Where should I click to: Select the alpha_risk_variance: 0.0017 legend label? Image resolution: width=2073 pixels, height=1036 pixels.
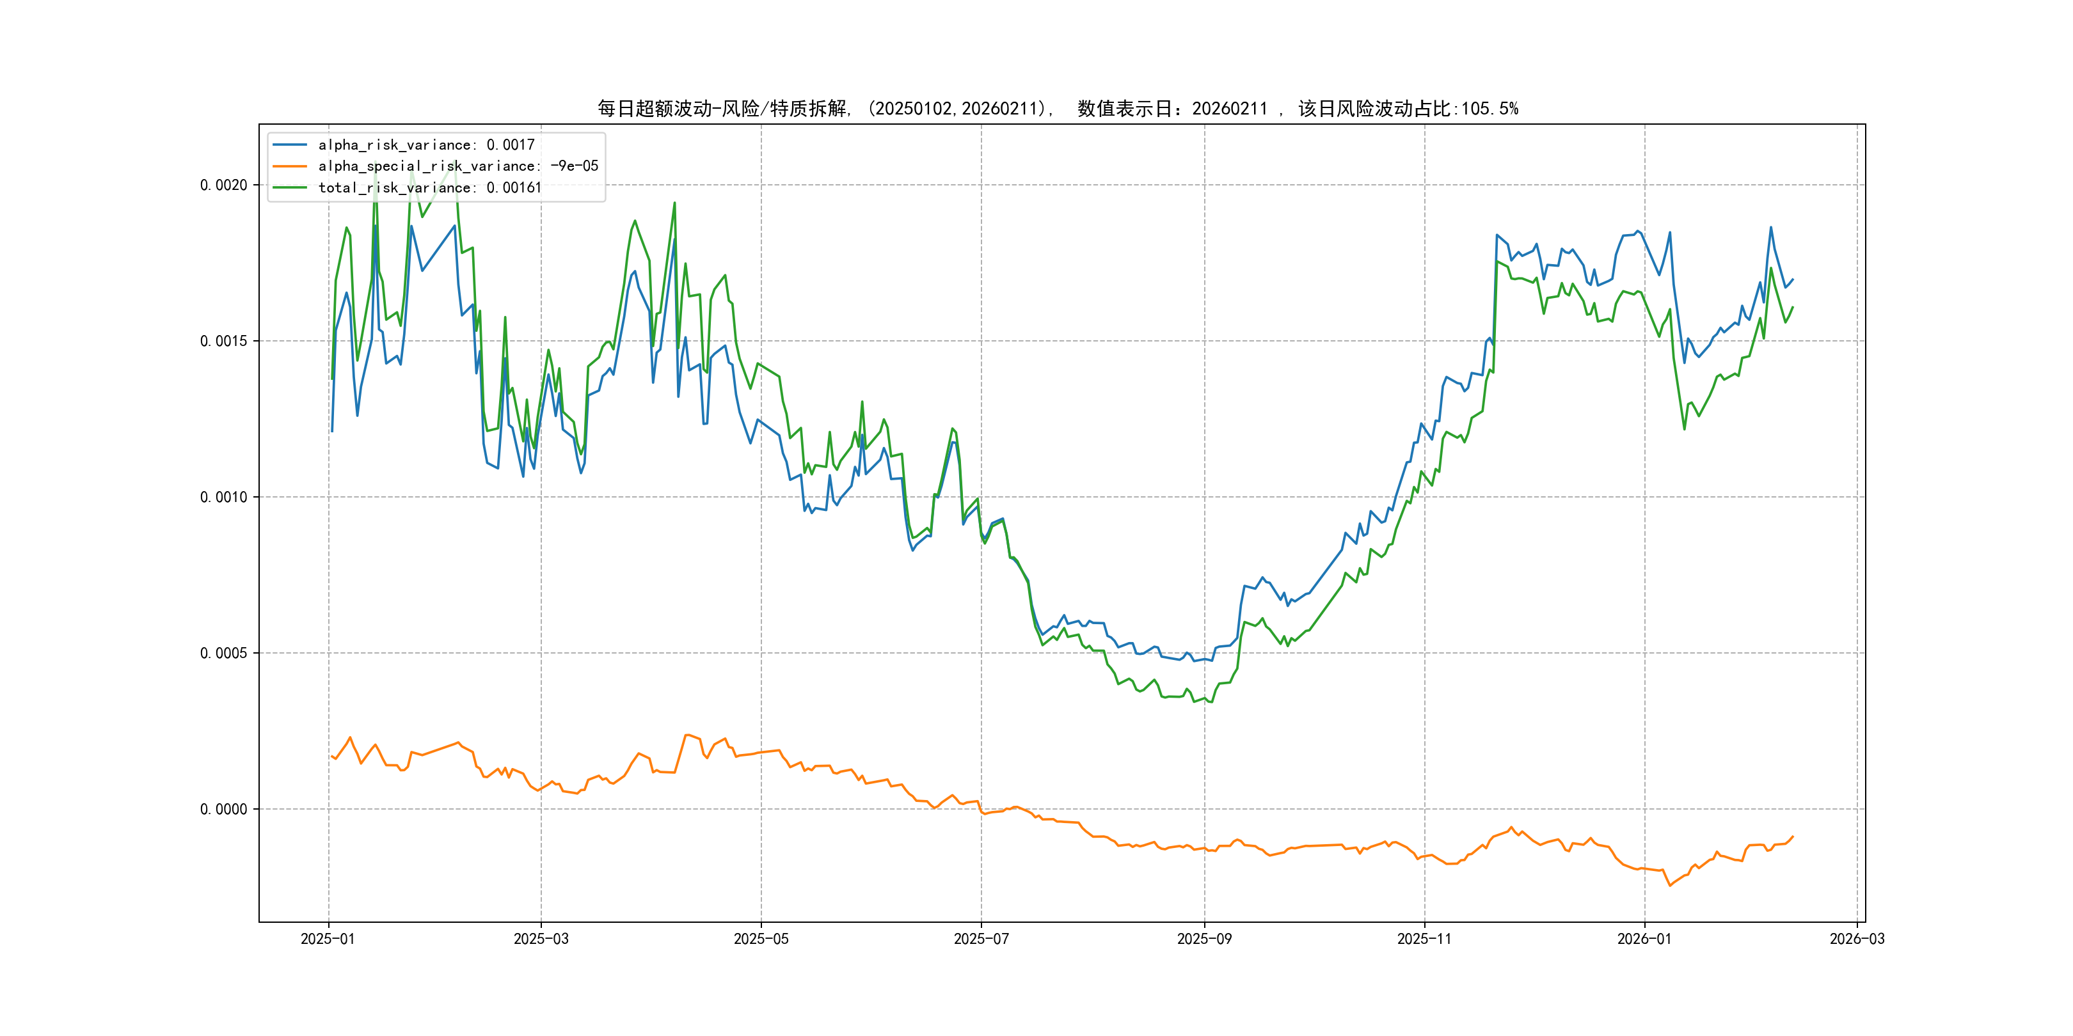tap(425, 145)
